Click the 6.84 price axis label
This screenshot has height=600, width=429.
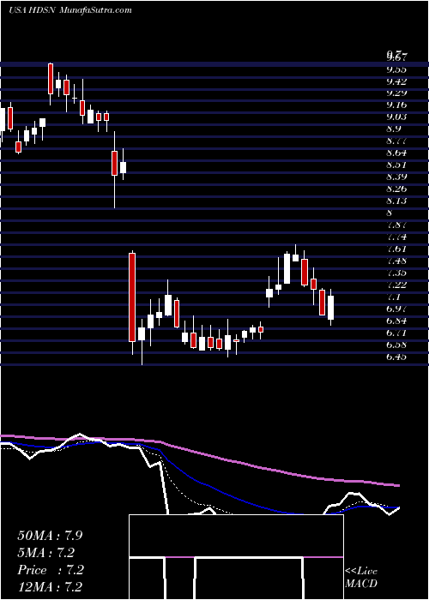tap(396, 321)
